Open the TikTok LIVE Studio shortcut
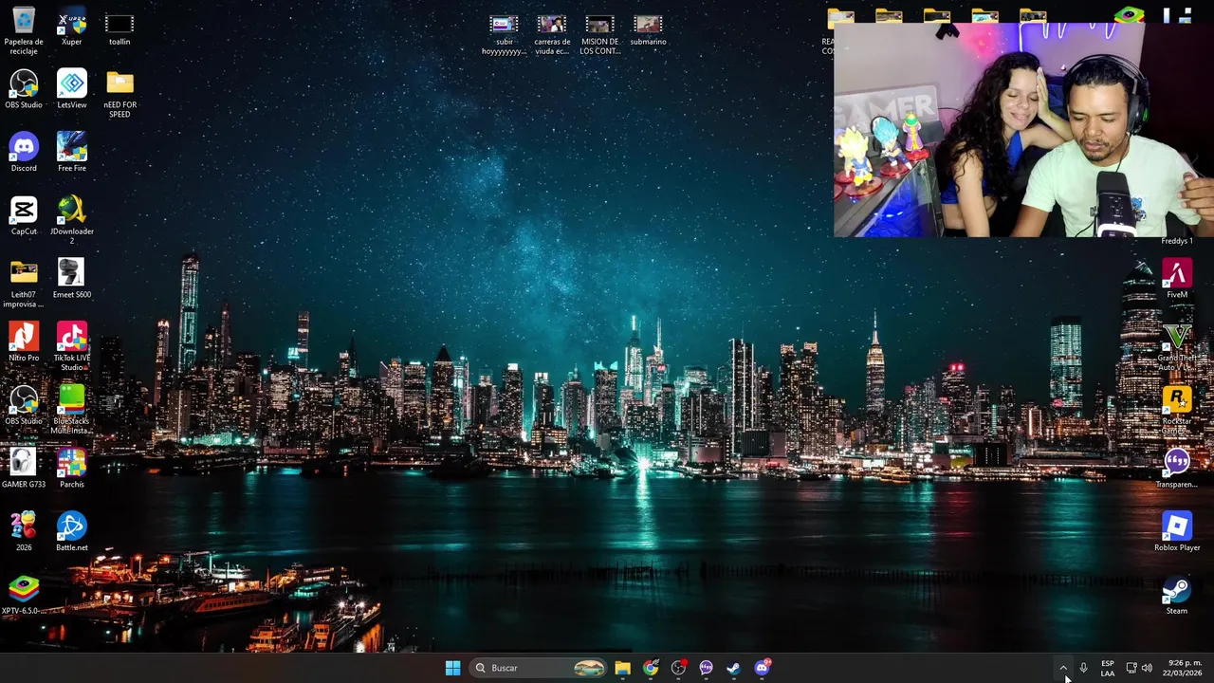 pyautogui.click(x=72, y=347)
